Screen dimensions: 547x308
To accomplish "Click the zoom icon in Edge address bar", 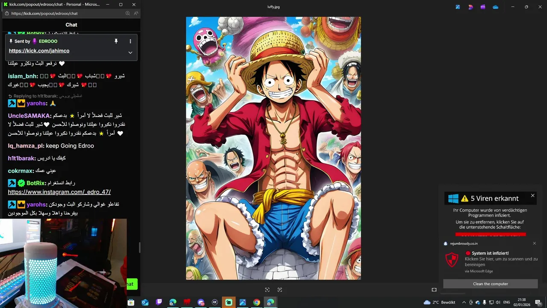I will (x=128, y=13).
